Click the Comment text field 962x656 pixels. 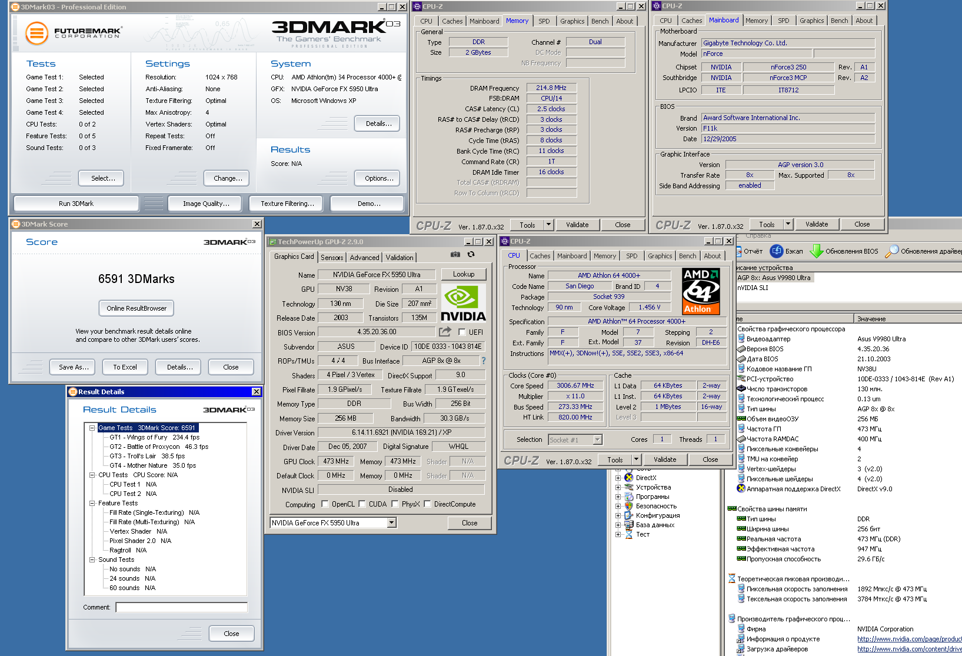pos(181,607)
